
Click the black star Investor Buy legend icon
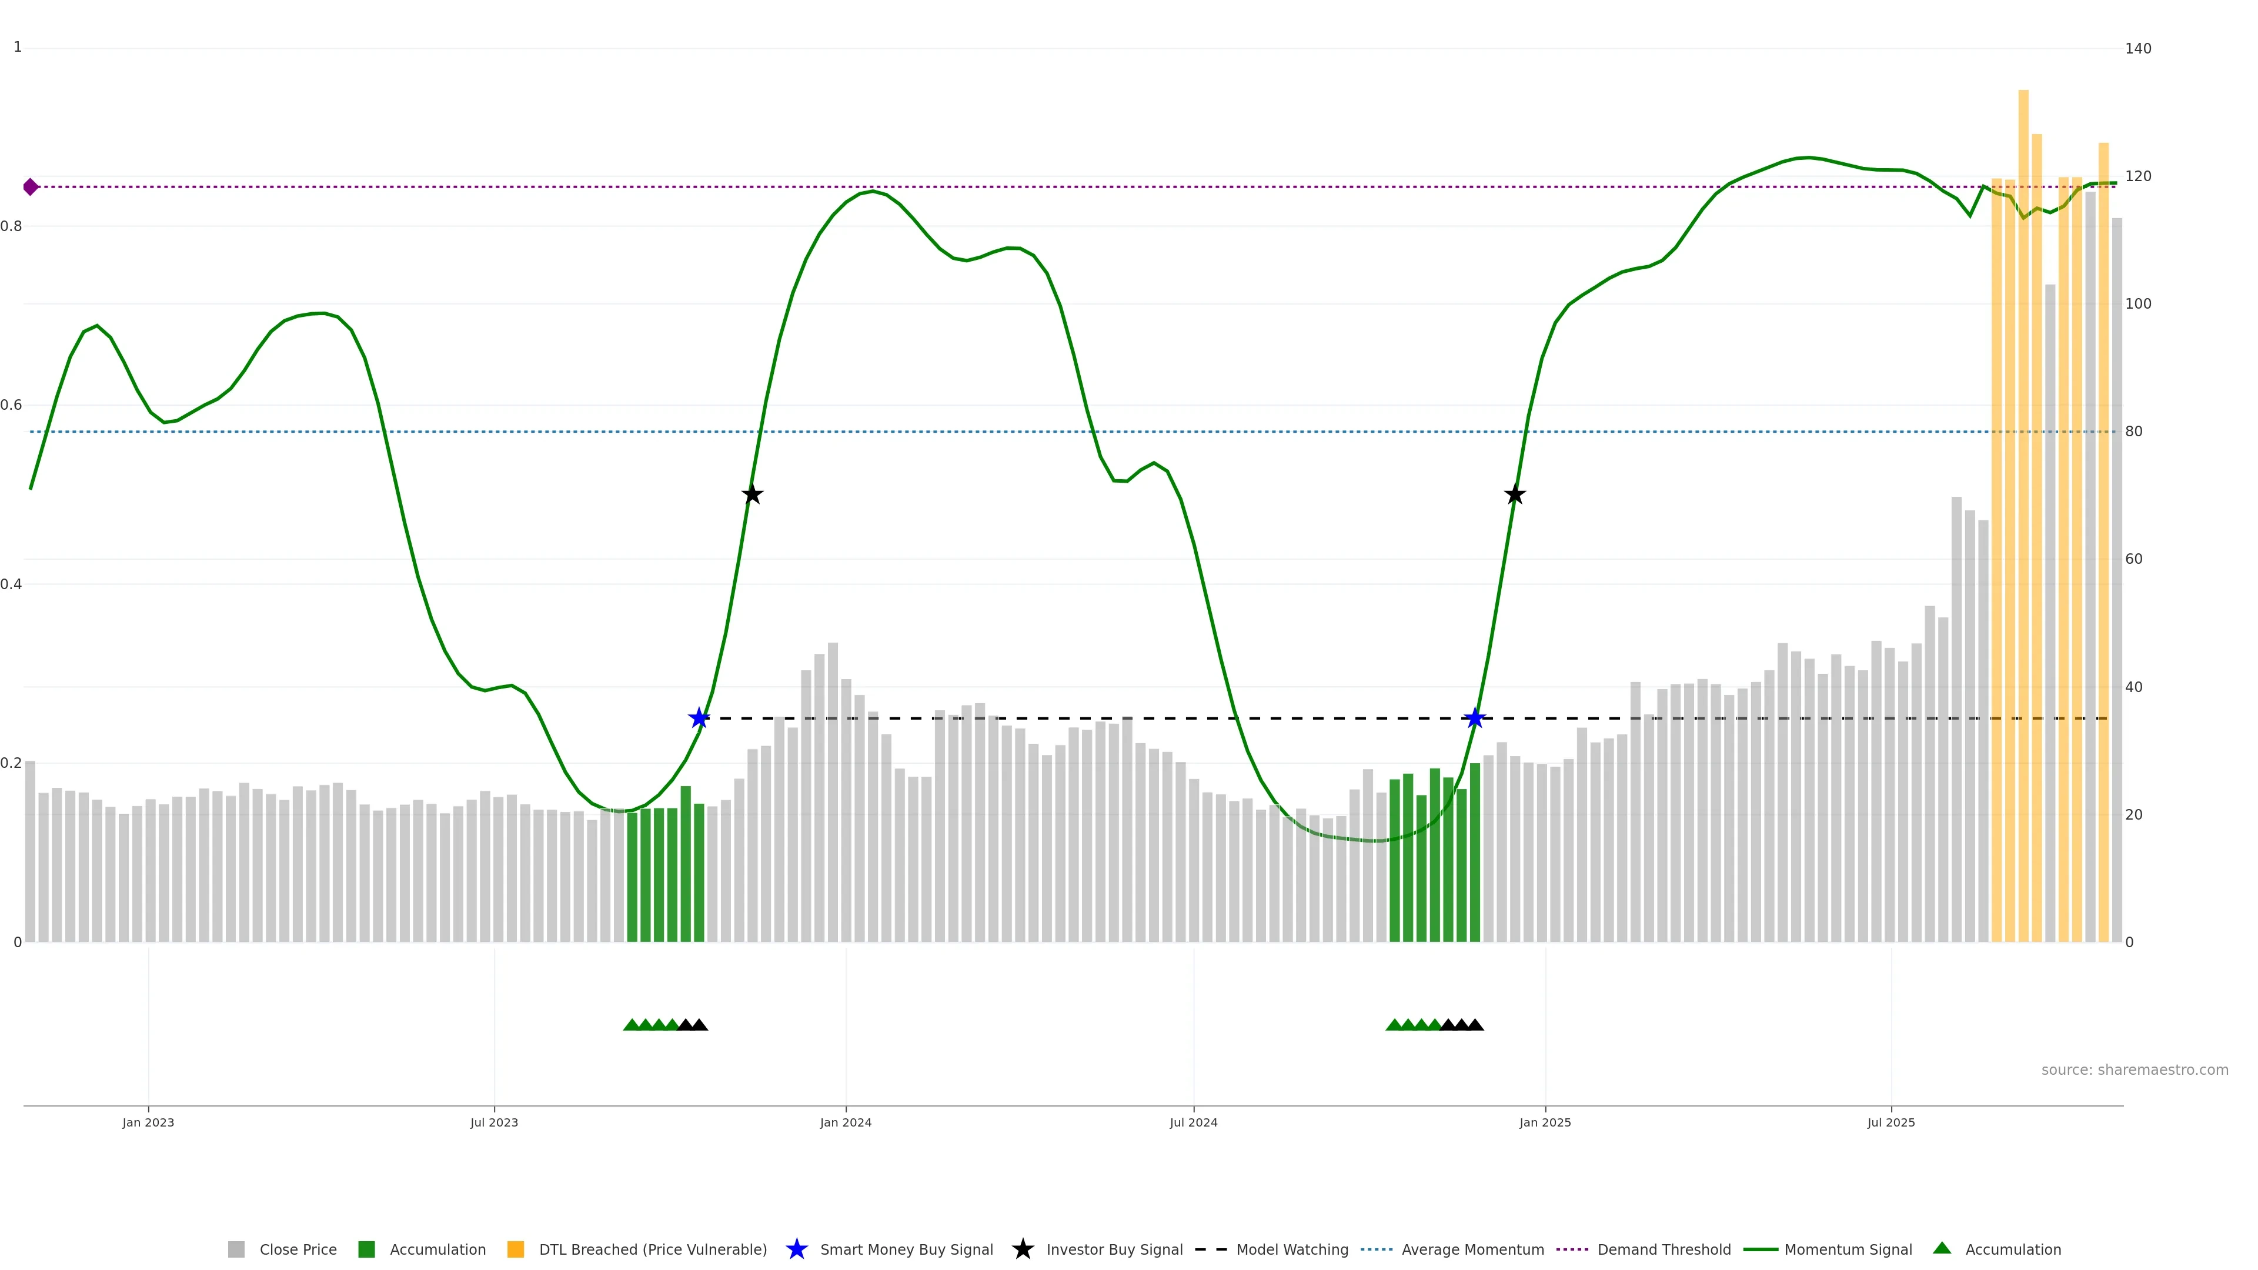click(x=1022, y=1250)
